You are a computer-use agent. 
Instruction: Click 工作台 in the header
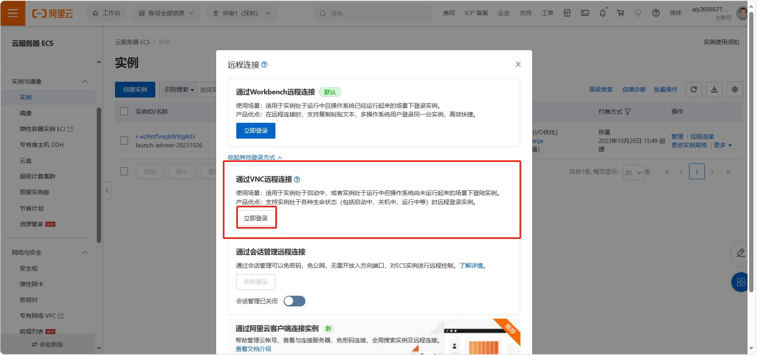[x=106, y=13]
